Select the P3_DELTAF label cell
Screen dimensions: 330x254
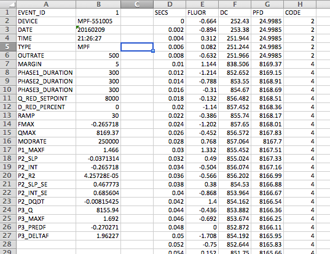point(46,236)
